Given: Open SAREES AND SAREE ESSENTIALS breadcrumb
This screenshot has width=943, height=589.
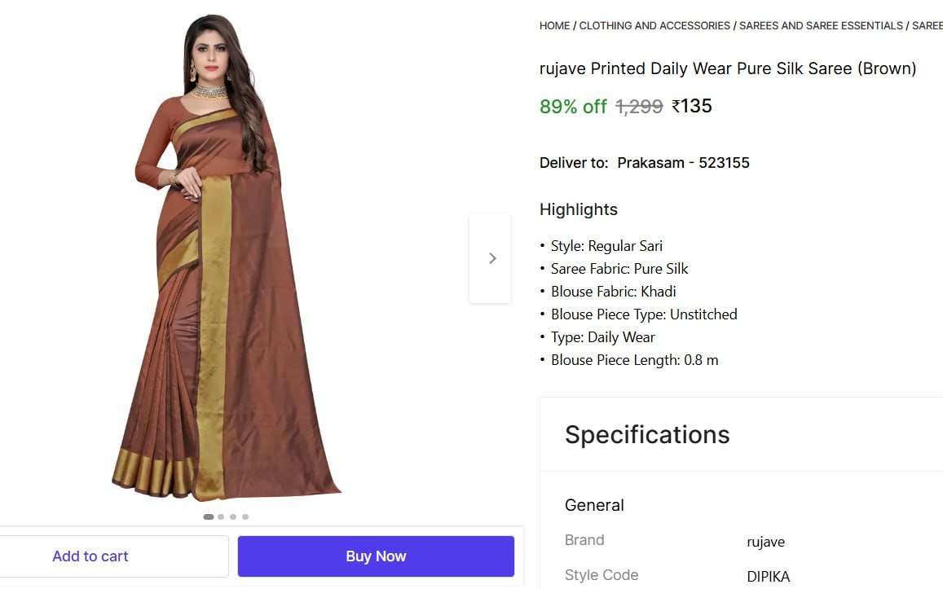Looking at the screenshot, I should click(821, 26).
